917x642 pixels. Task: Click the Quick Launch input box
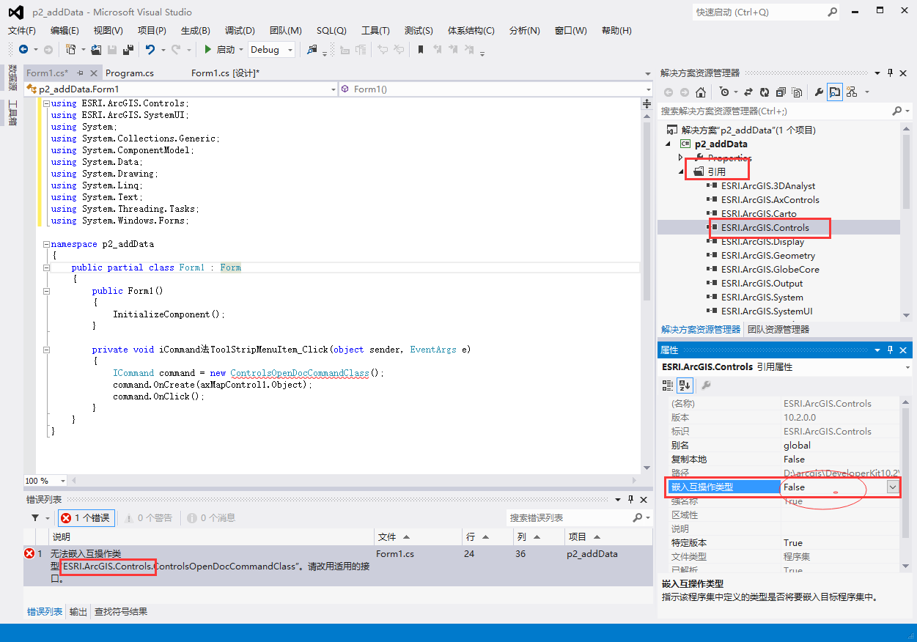point(759,12)
